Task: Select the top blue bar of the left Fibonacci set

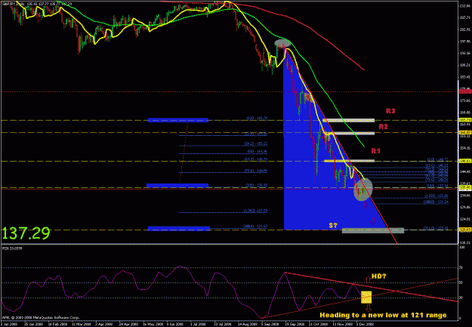Action: 178,120
